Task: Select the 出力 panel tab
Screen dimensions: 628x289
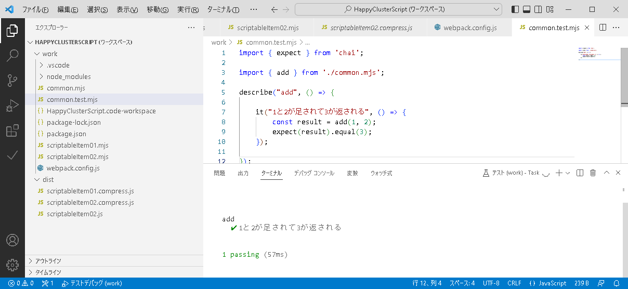Action: (x=243, y=173)
